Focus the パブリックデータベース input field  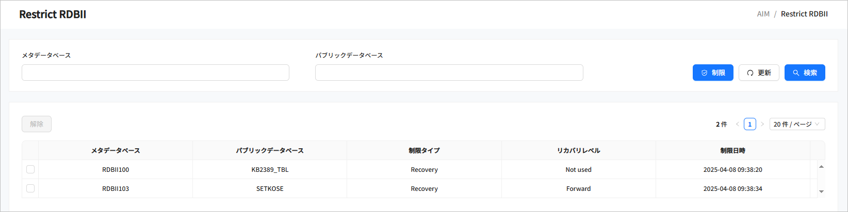pyautogui.click(x=449, y=73)
